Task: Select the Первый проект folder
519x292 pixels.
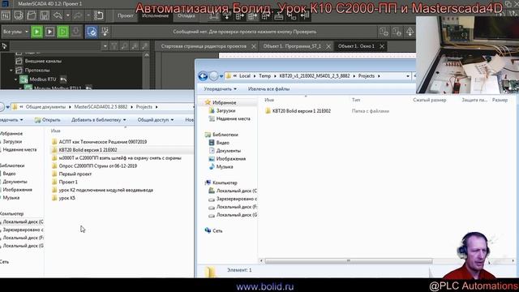Action: [75, 174]
